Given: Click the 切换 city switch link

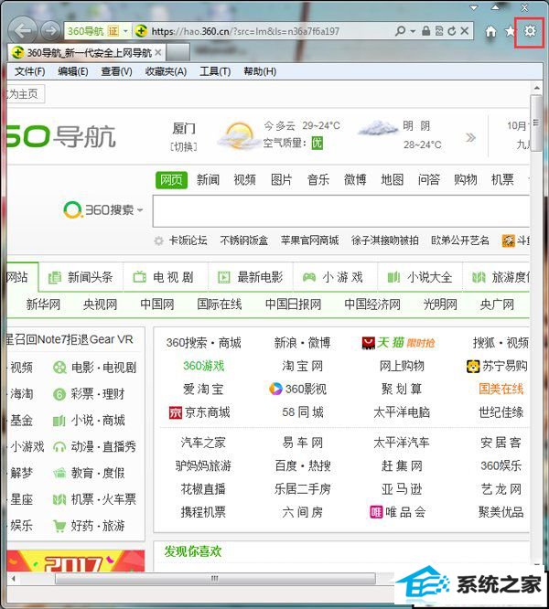Looking at the screenshot, I should pos(184,147).
